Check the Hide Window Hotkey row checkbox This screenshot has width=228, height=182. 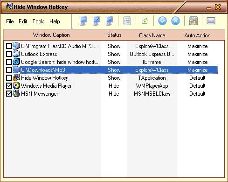pyautogui.click(x=9, y=78)
